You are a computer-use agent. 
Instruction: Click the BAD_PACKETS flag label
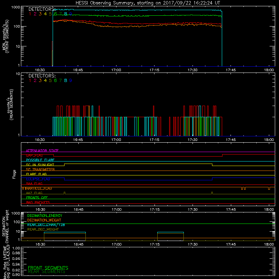click(x=38, y=202)
